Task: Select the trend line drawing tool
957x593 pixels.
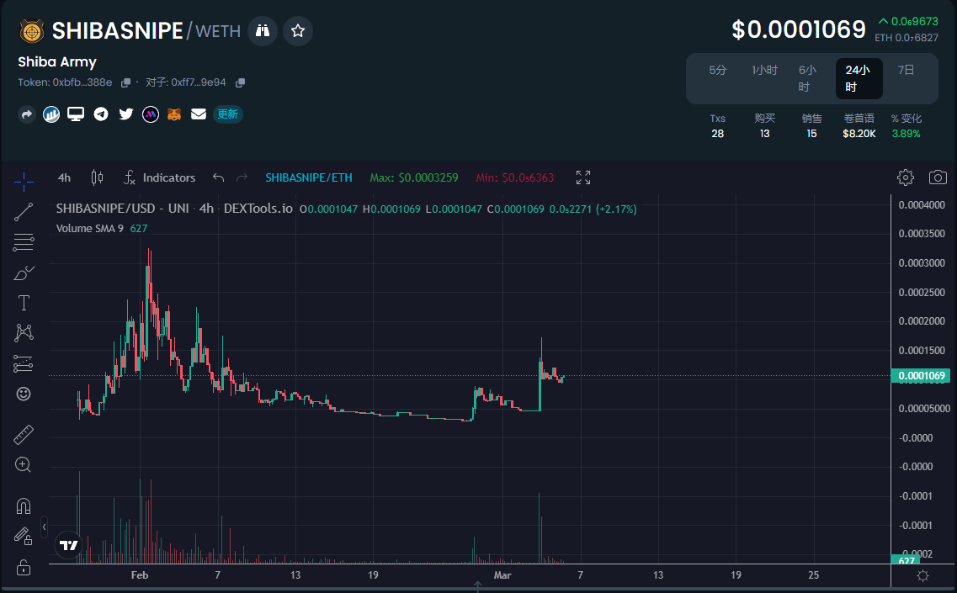Action: point(24,212)
